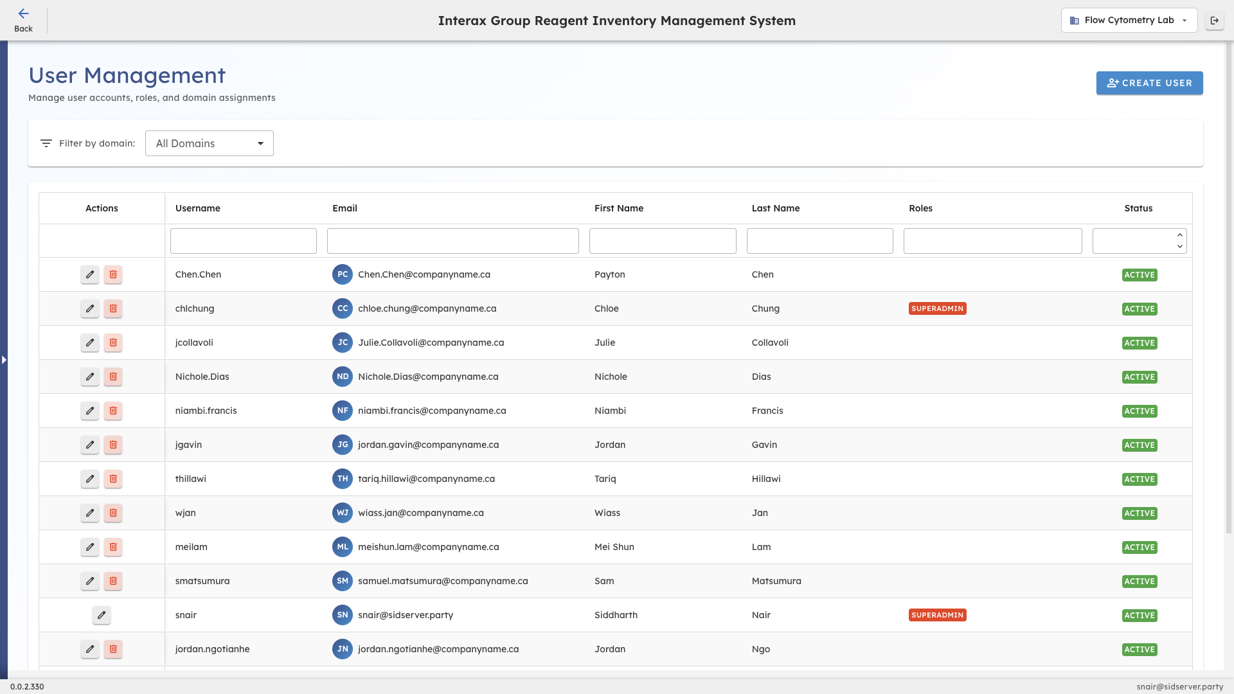
Task: Click the filter icon beside Filter by domain
Action: coord(46,143)
